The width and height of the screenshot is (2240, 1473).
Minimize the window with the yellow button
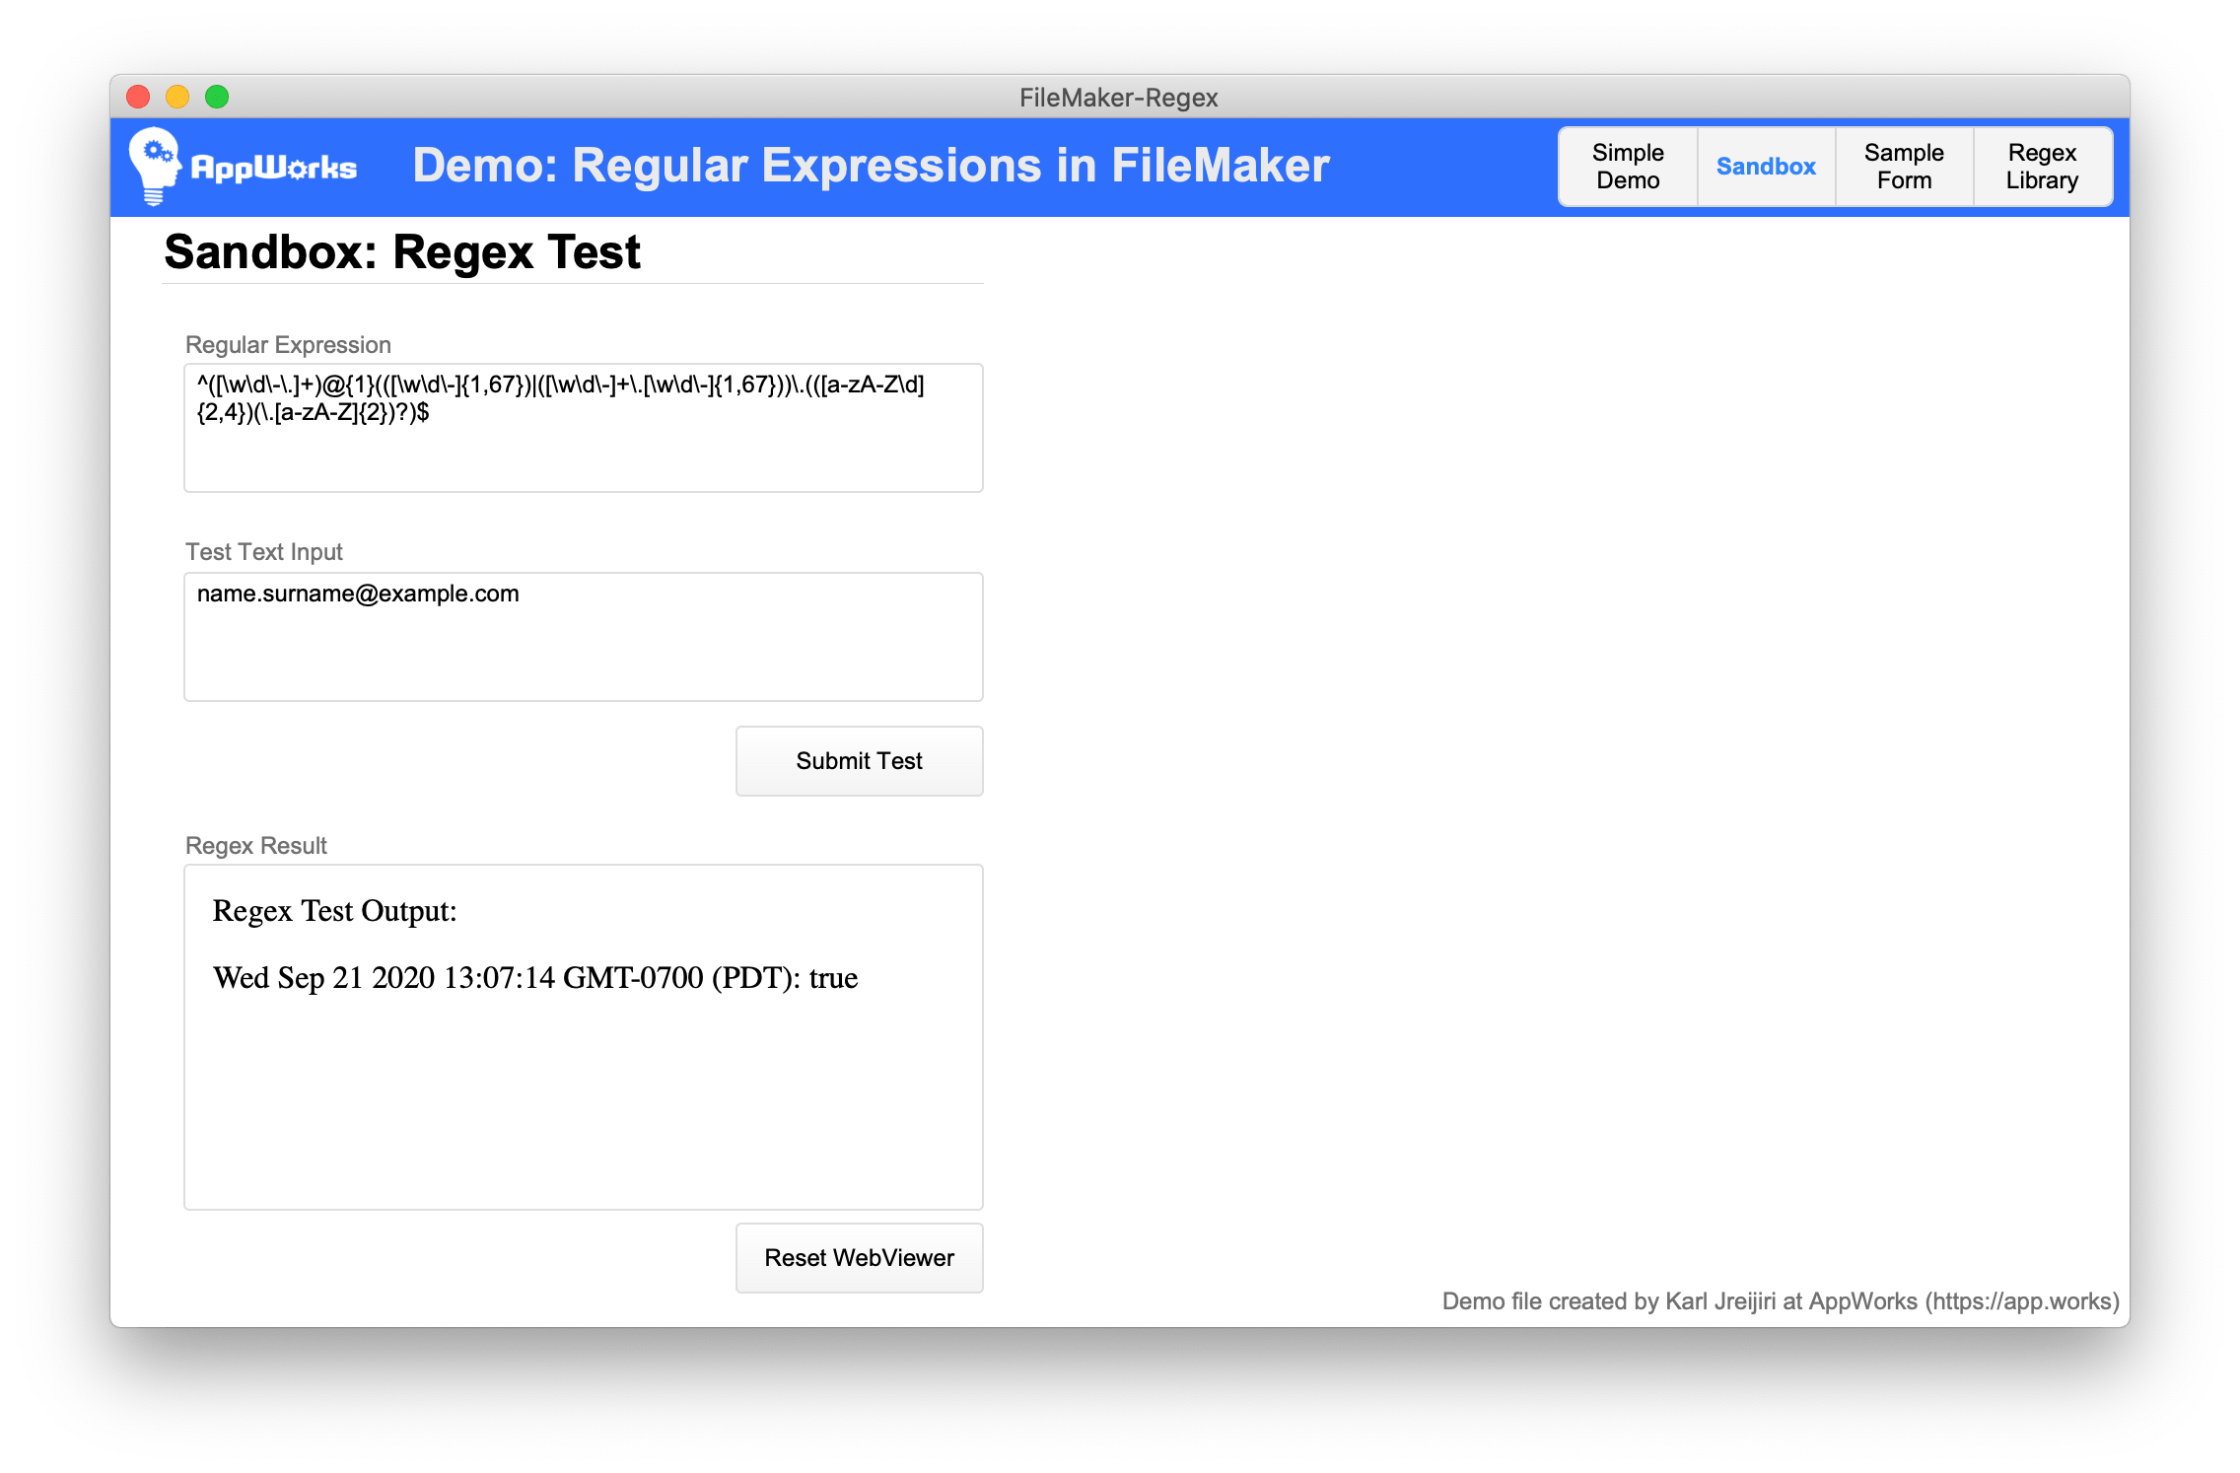(x=177, y=97)
